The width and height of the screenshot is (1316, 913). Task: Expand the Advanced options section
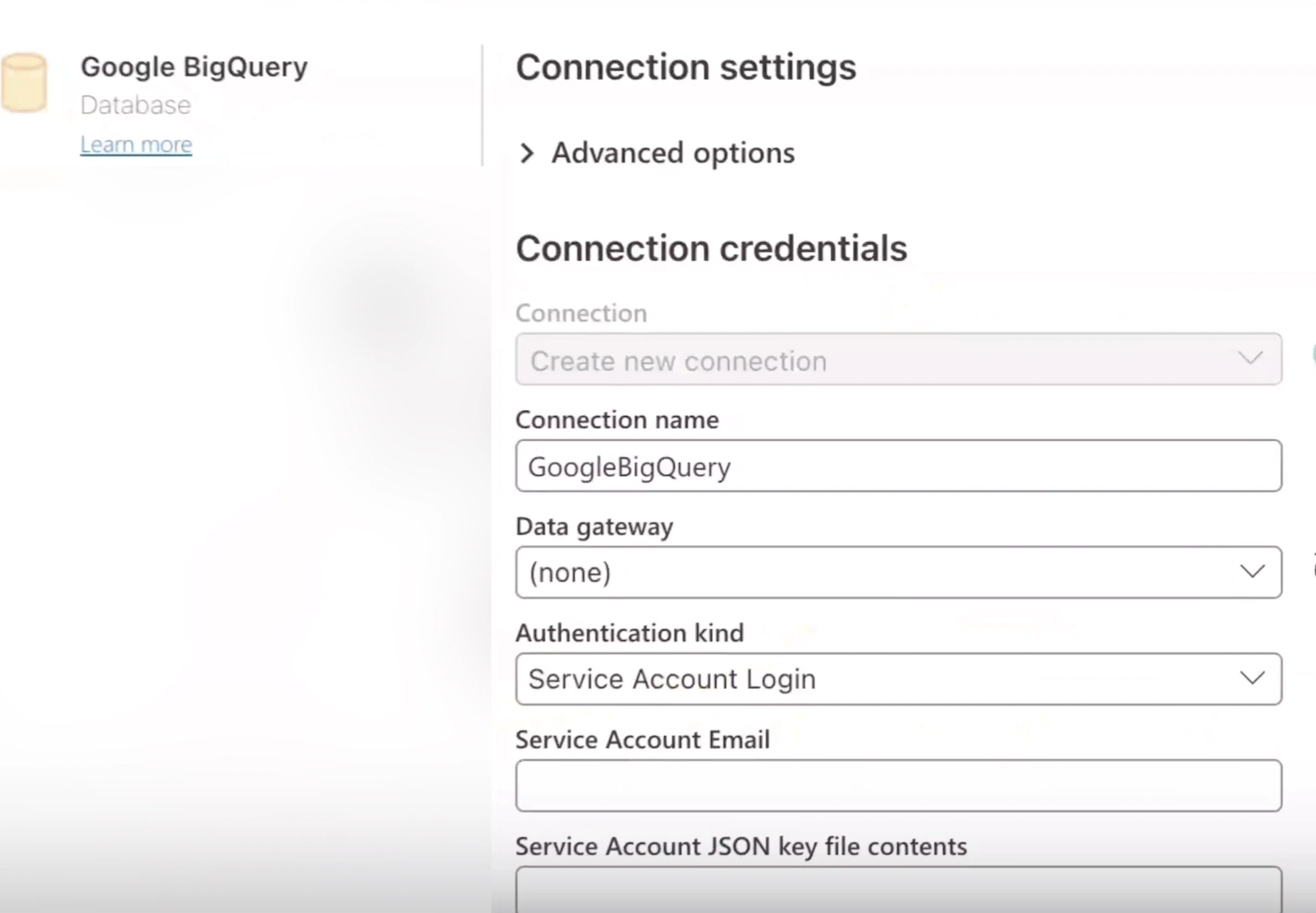[656, 153]
